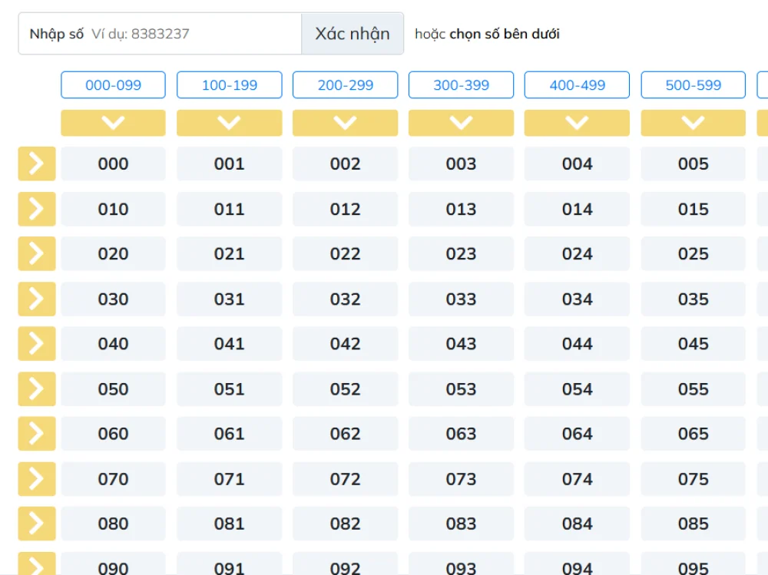Click right arrow beside row 040
The height and width of the screenshot is (575, 768).
(x=37, y=344)
